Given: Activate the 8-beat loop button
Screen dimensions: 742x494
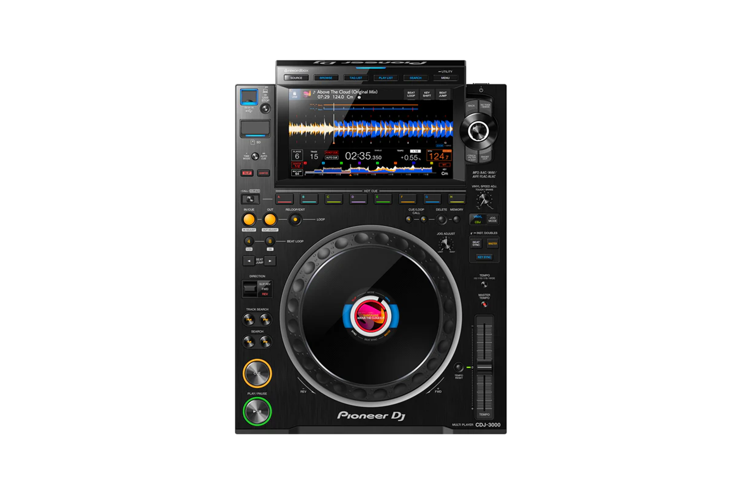Looking at the screenshot, I should pos(270,241).
